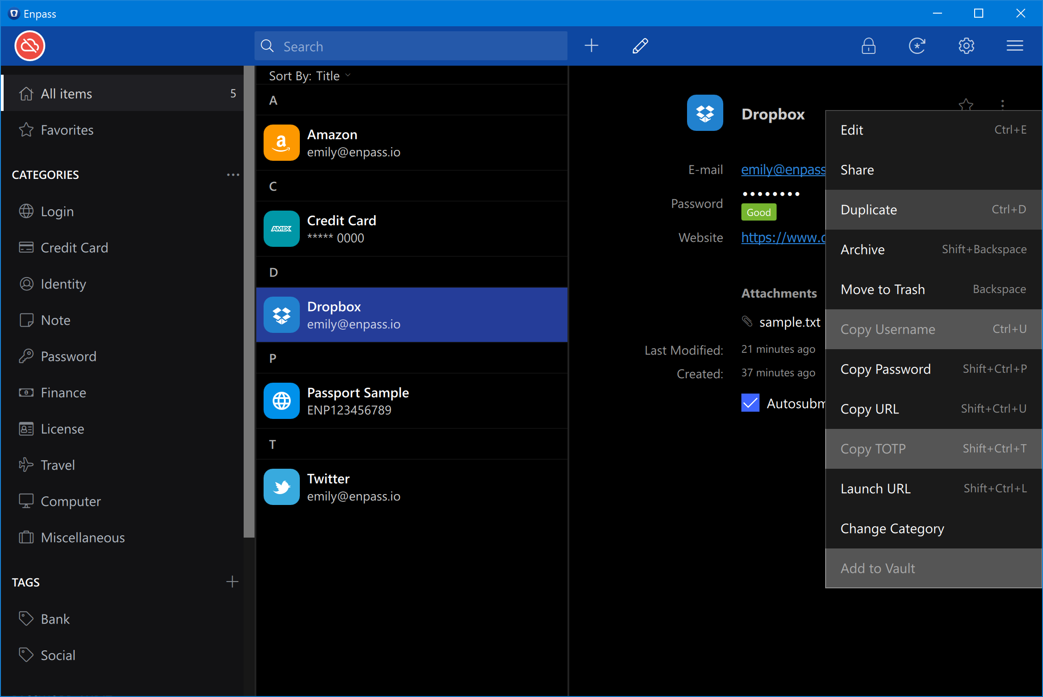Click the Dropbox title in details pane
1043x697 pixels.
tap(773, 114)
